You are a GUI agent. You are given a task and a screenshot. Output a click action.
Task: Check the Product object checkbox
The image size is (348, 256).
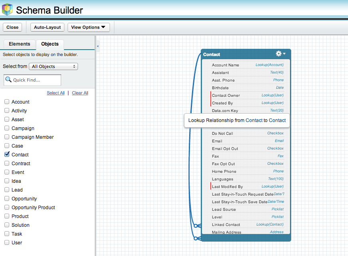pos(7,216)
